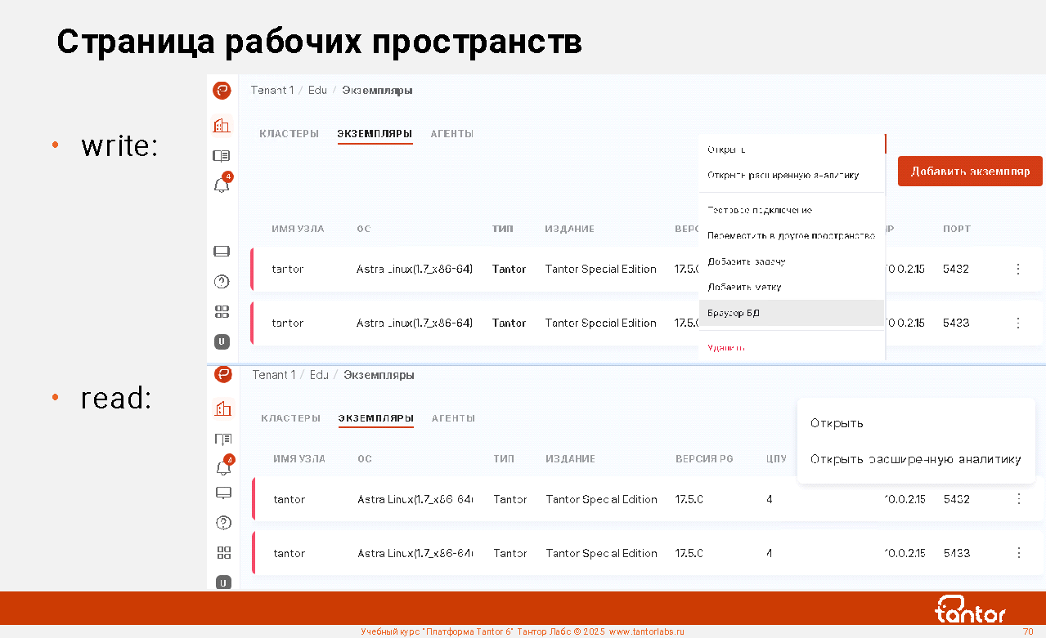Open the workspaces building icon in the upper sidebar
The width and height of the screenshot is (1046, 638).
pos(222,126)
